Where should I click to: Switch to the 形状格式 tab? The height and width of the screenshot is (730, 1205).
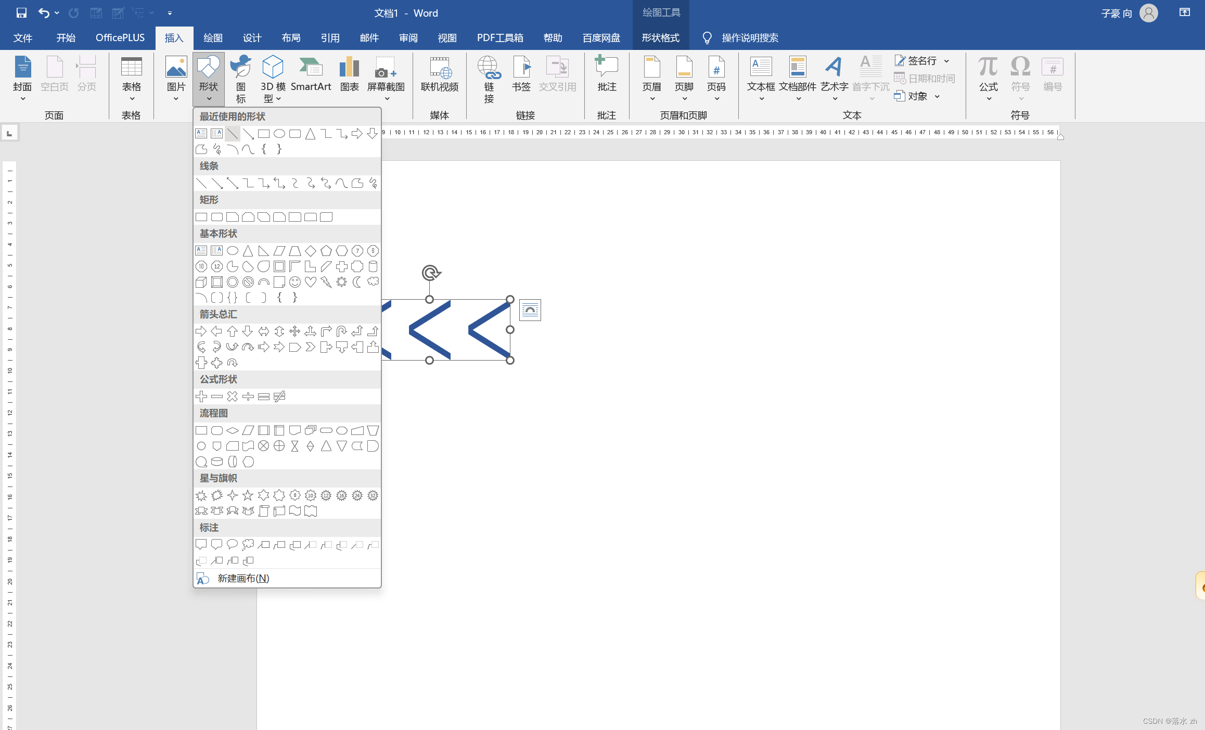point(660,37)
